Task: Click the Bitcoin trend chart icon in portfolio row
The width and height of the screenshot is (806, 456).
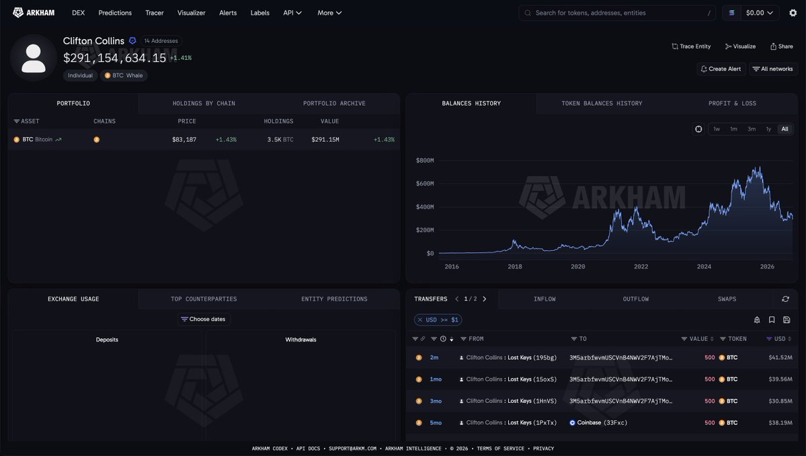Action: pos(58,139)
